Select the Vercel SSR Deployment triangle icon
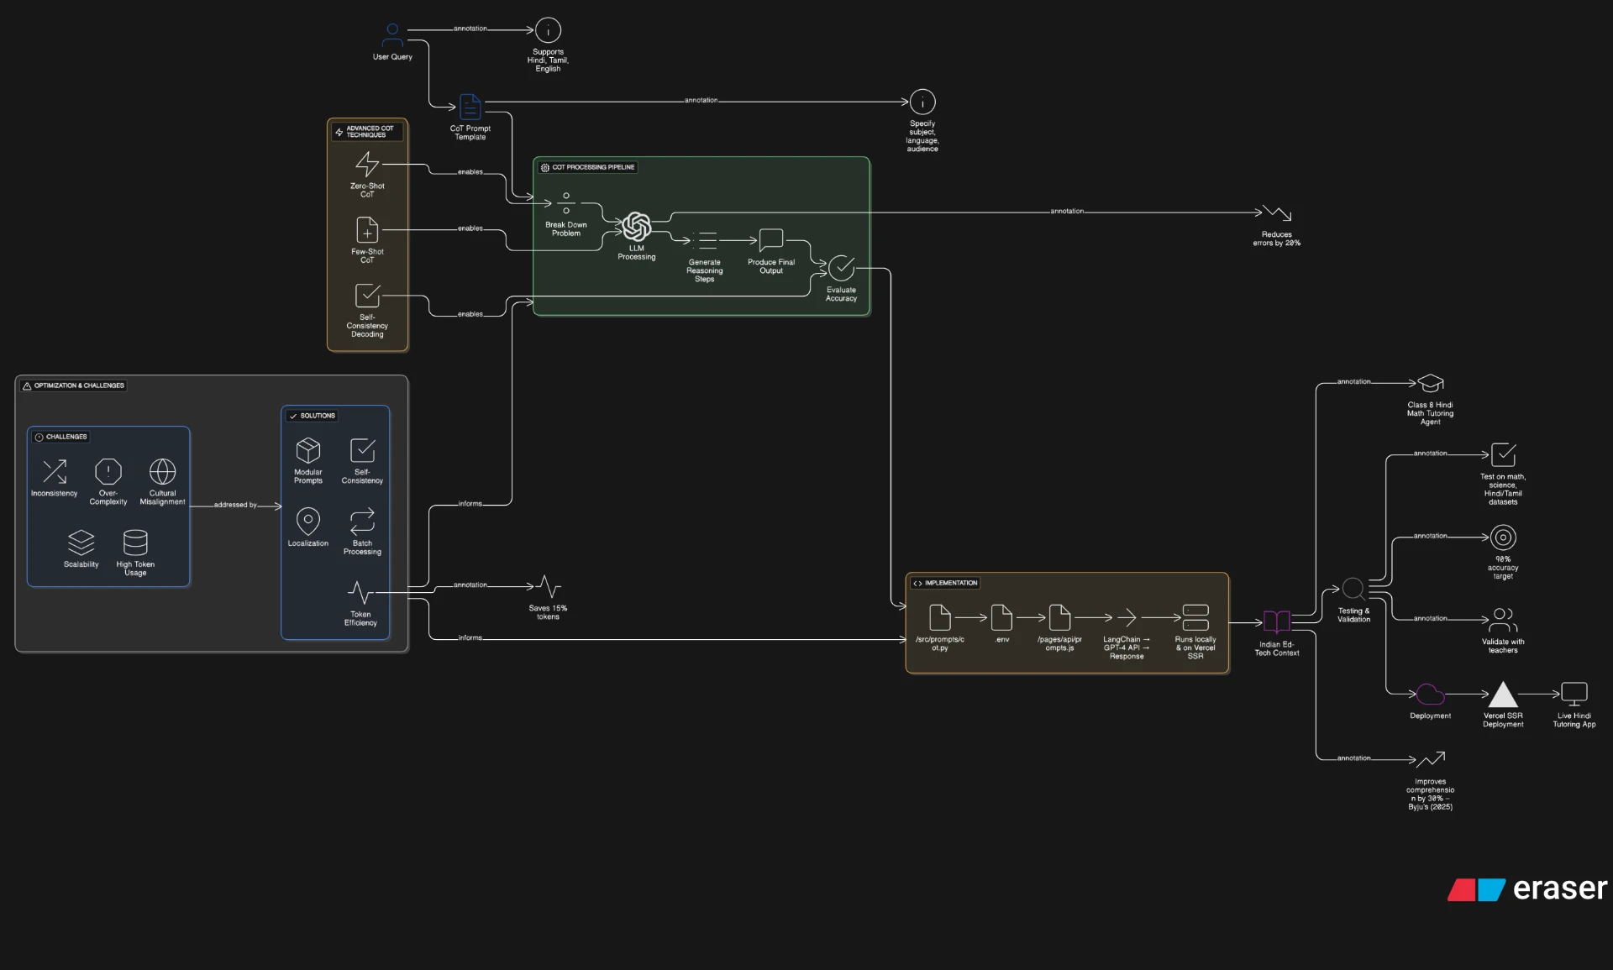Image resolution: width=1613 pixels, height=970 pixels. pos(1503,694)
